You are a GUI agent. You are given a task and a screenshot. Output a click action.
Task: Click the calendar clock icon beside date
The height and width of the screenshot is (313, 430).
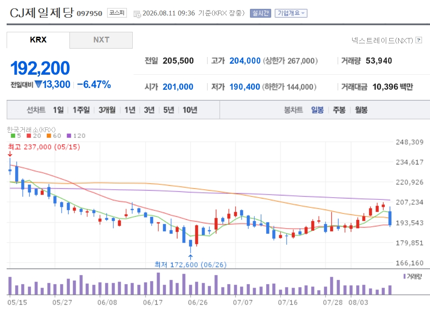tap(137, 14)
